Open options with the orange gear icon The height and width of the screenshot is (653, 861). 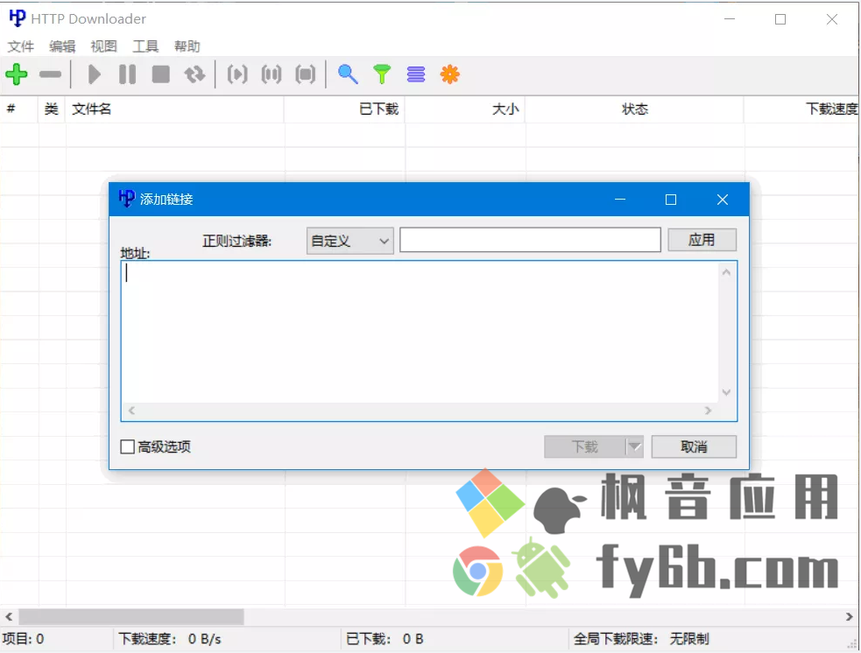click(449, 74)
